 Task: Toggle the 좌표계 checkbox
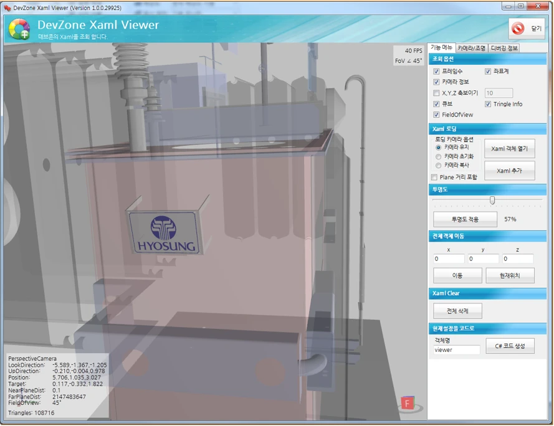[x=488, y=72]
